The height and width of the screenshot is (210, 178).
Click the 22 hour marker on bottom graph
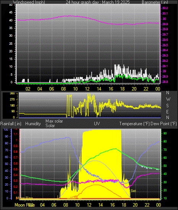(147, 205)
